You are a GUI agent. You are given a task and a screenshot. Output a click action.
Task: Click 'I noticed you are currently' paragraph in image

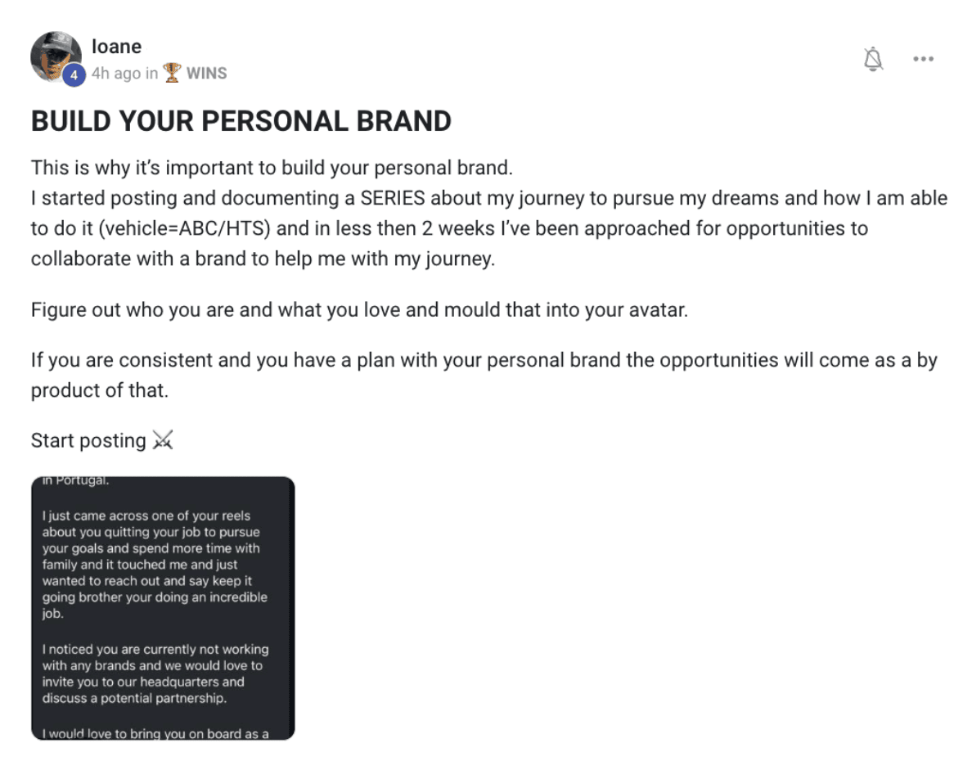pyautogui.click(x=155, y=673)
